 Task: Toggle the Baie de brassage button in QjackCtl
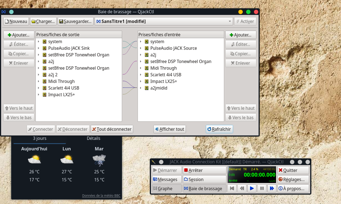tap(204, 189)
